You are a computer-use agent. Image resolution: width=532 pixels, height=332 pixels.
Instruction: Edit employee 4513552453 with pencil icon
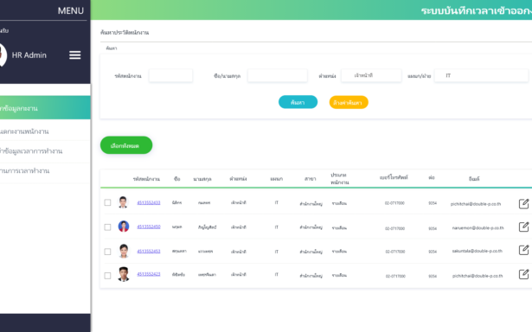click(523, 250)
